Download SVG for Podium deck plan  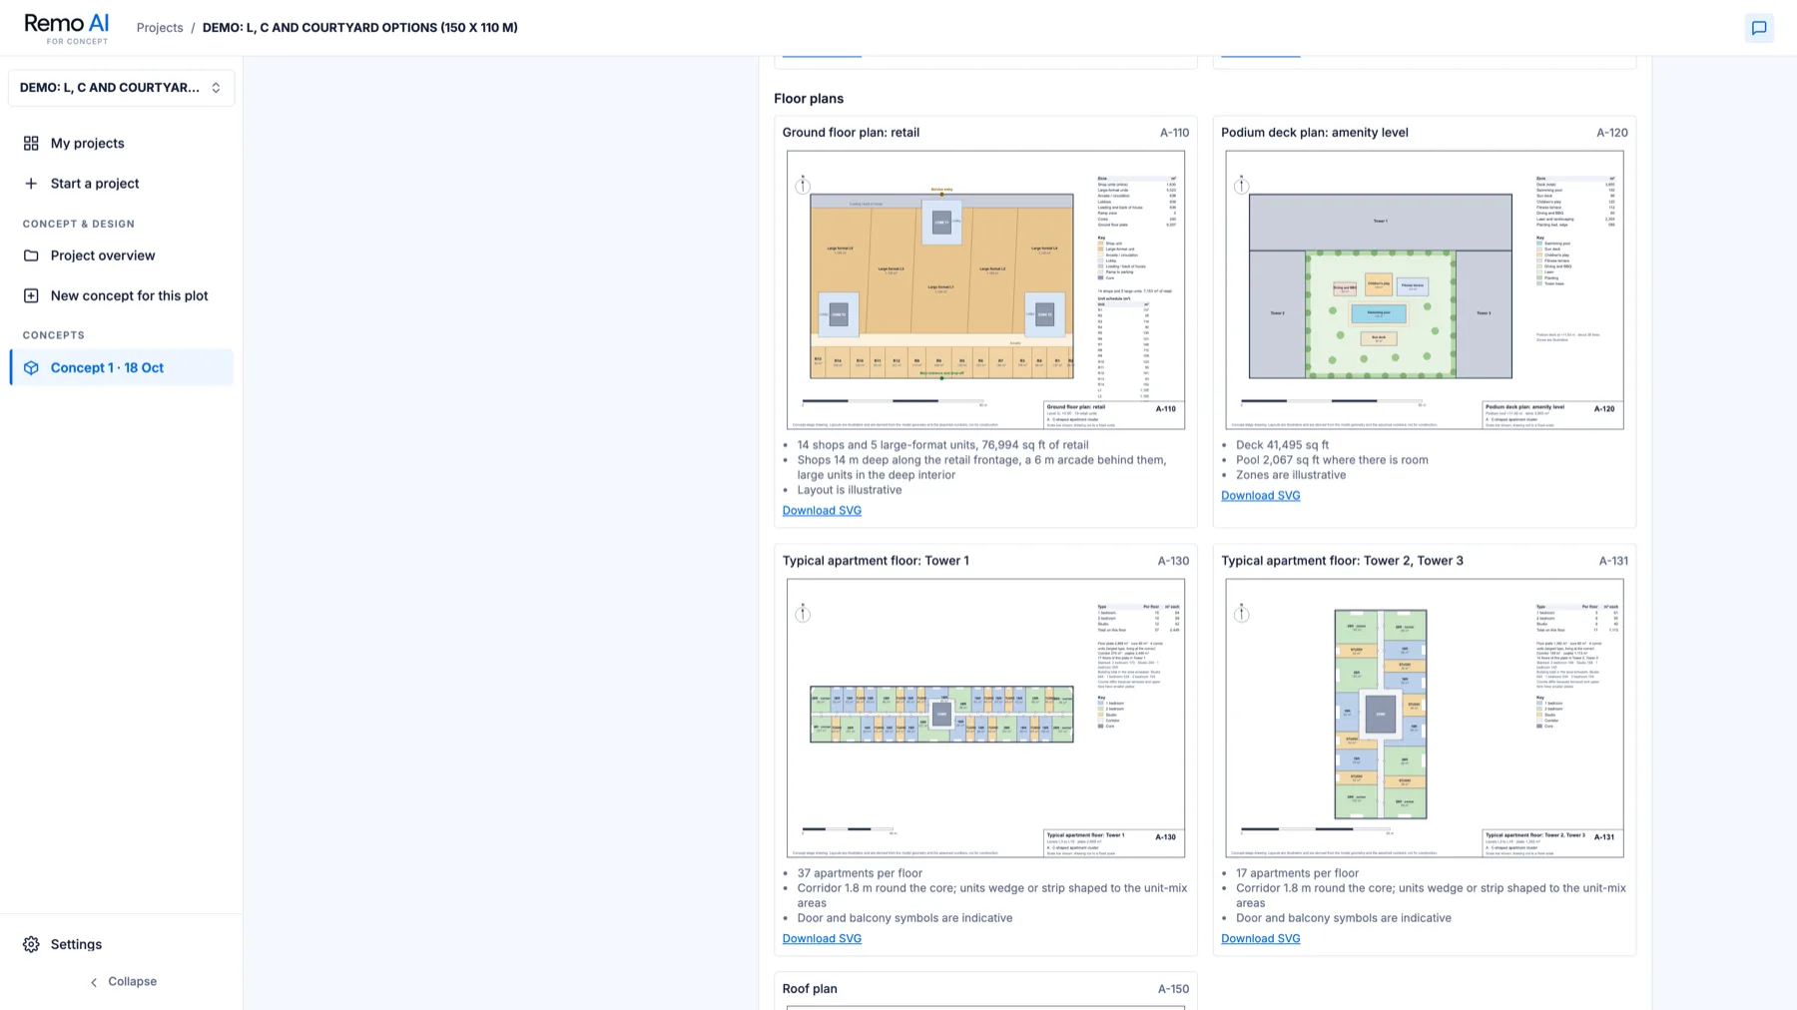point(1260,496)
